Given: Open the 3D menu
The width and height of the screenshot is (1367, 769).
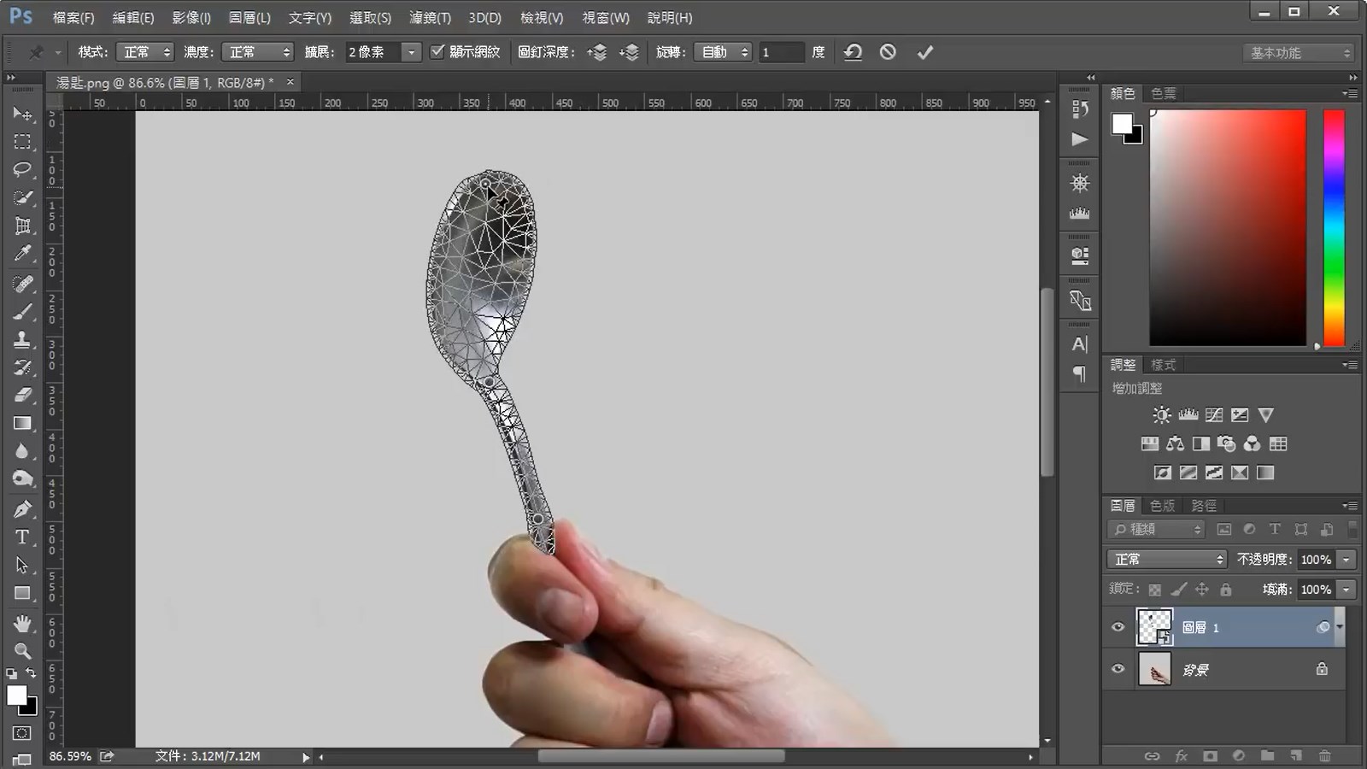Looking at the screenshot, I should coord(484,17).
